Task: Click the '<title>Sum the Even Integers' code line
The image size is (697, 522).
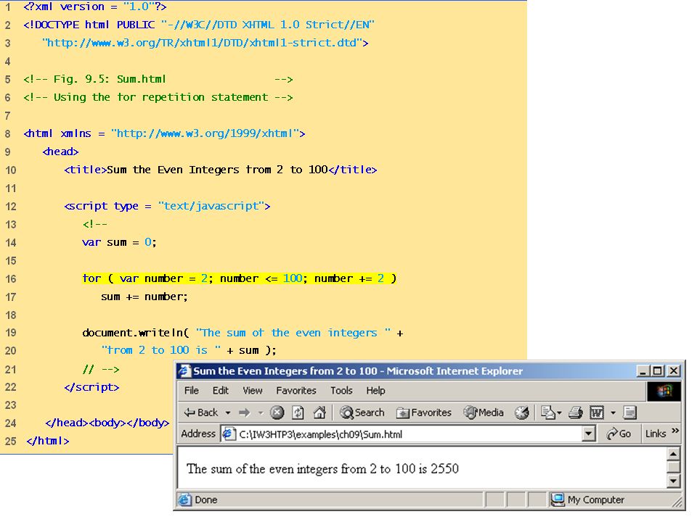Action: 221,170
